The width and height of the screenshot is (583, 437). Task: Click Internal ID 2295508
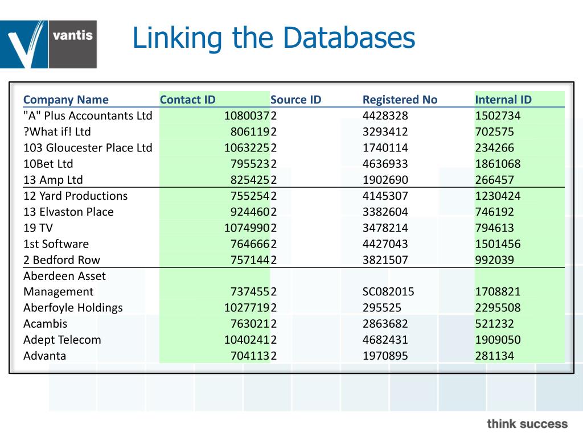[x=498, y=308]
